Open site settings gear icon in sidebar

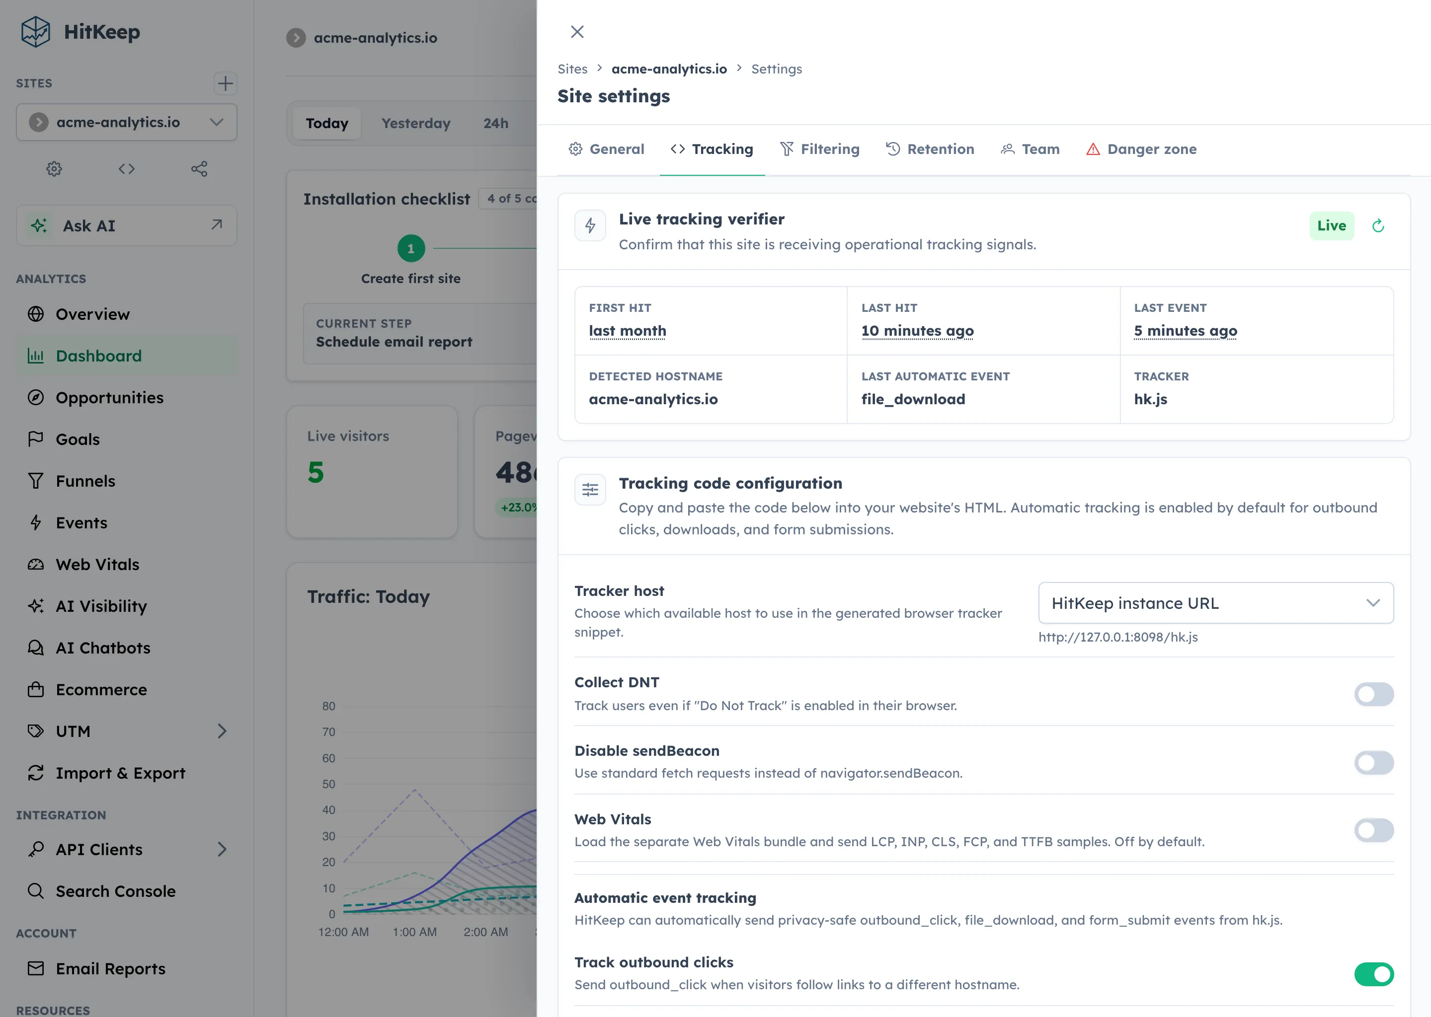coord(54,168)
